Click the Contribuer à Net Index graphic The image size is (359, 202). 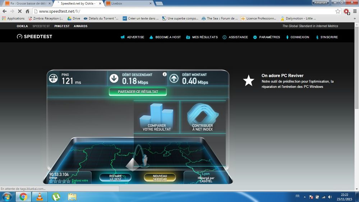(x=202, y=117)
